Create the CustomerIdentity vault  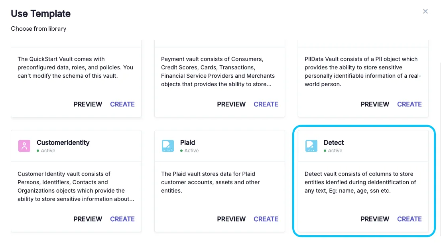tap(122, 219)
